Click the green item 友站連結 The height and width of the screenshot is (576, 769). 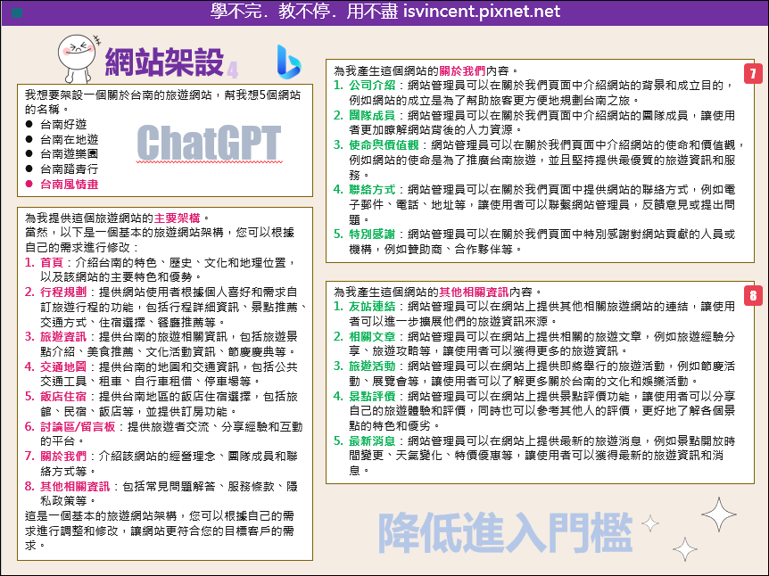372,307
